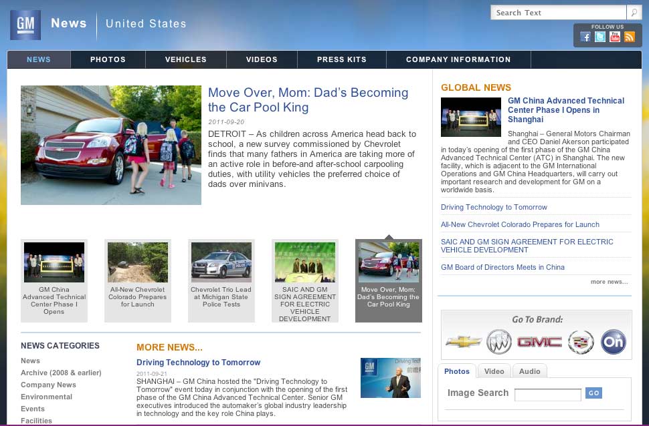Open the Environmental category link
This screenshot has height=426, width=649.
pos(46,397)
